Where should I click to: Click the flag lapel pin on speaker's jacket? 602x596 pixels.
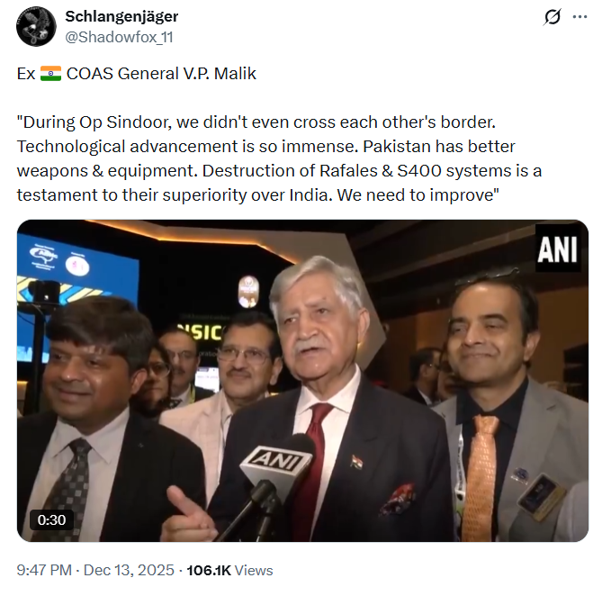click(356, 462)
